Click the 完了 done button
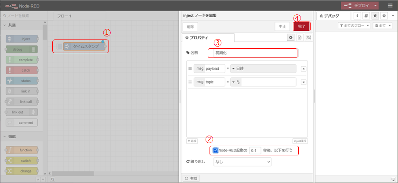This screenshot has height=183, width=398. click(x=301, y=26)
